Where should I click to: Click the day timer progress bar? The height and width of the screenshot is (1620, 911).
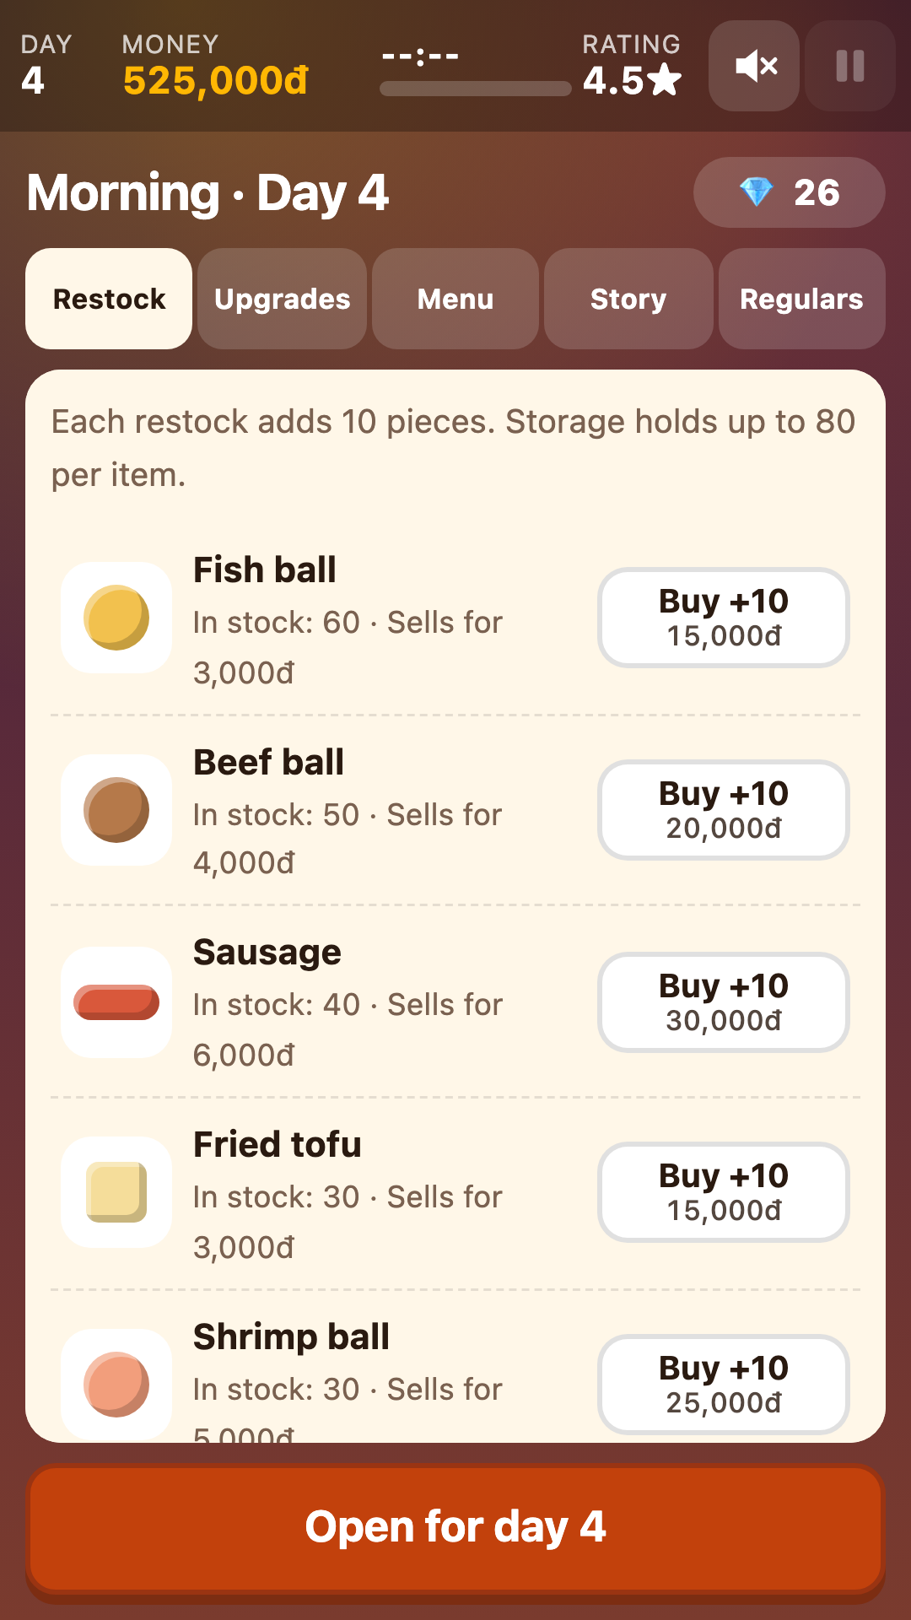click(476, 89)
